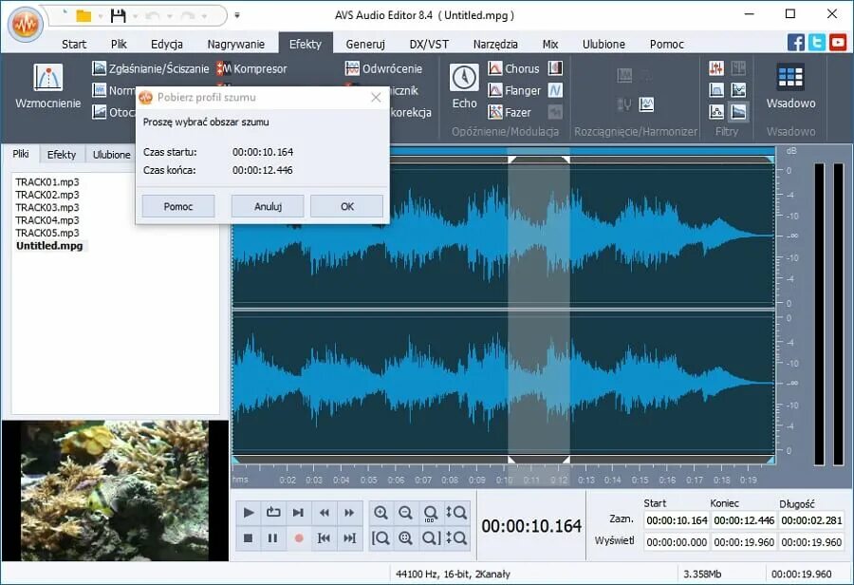Click the vibrato icon beside Flanger
854x585 pixels.
tap(555, 90)
